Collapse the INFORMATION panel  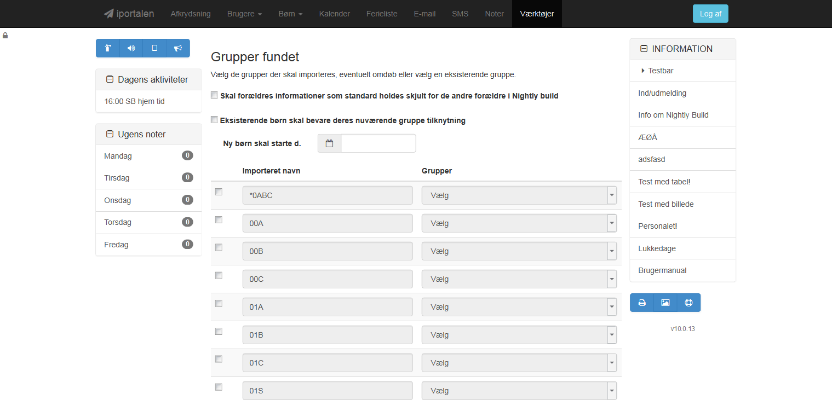[x=644, y=49]
